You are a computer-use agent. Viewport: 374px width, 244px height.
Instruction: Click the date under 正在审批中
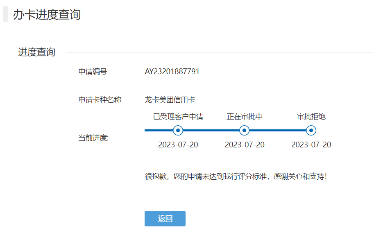(245, 145)
